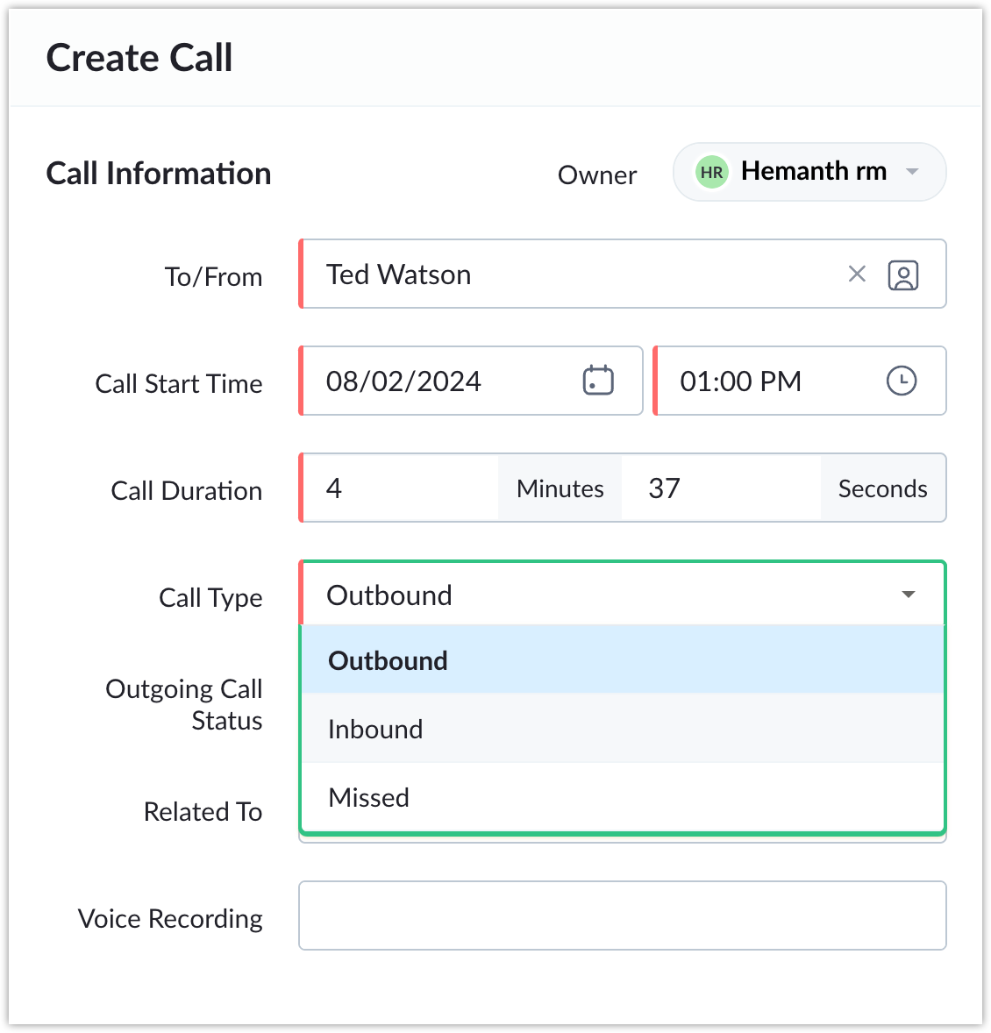Clear the Ted Watson contact entry

(857, 274)
